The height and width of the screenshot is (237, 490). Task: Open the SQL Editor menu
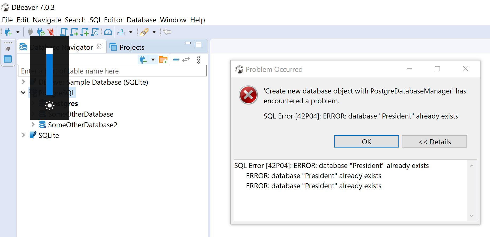106,20
